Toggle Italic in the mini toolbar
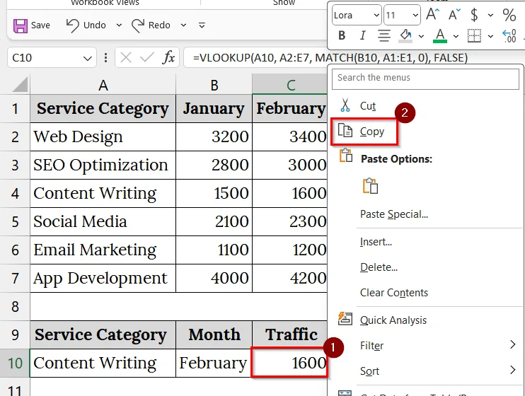 pyautogui.click(x=362, y=35)
